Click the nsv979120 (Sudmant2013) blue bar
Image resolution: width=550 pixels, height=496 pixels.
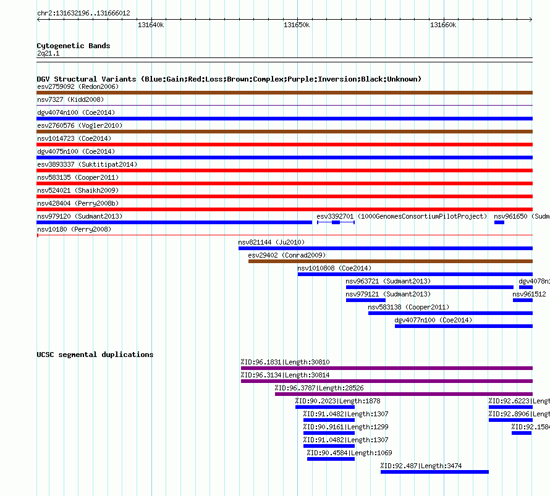point(174,222)
